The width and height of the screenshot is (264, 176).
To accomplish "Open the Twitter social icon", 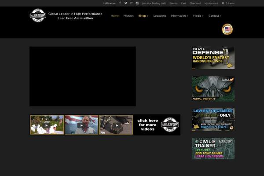I will [125, 3].
